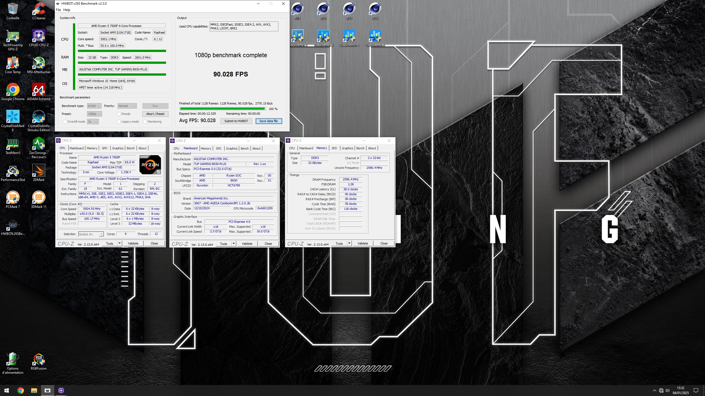Switch to About tab in Memory CPU-Z window
The width and height of the screenshot is (705, 396).
point(372,148)
